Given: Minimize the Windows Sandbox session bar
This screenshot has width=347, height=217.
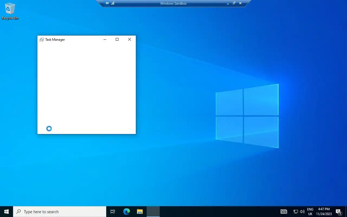Looking at the screenshot, I should [228, 4].
